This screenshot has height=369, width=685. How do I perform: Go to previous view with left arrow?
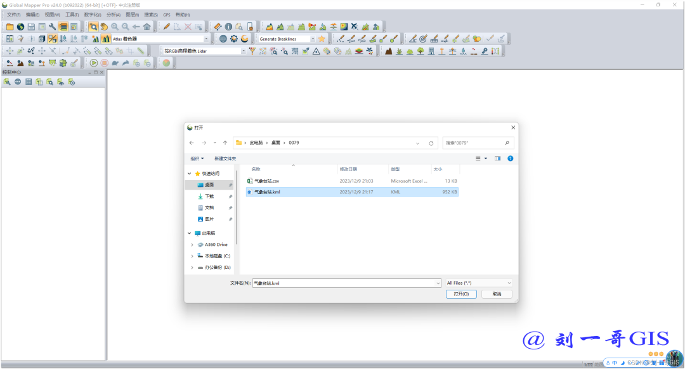point(136,27)
